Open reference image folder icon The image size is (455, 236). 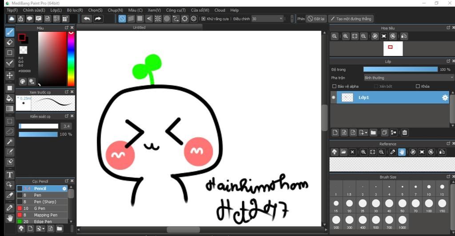click(x=343, y=152)
